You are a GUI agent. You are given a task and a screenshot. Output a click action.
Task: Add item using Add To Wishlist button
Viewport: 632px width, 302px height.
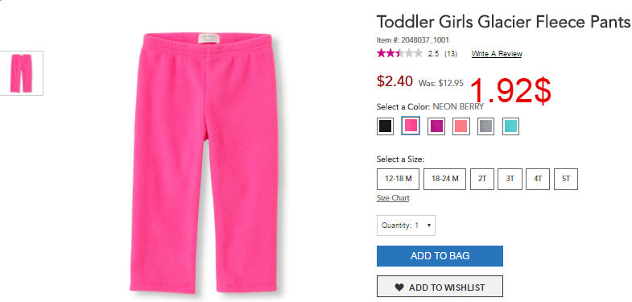point(440,288)
